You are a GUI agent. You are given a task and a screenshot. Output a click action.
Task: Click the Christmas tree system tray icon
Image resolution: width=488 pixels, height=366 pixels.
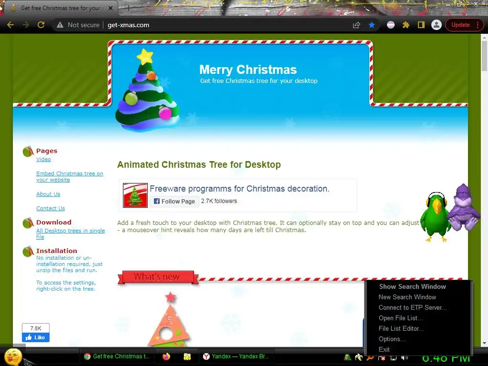[x=347, y=357]
